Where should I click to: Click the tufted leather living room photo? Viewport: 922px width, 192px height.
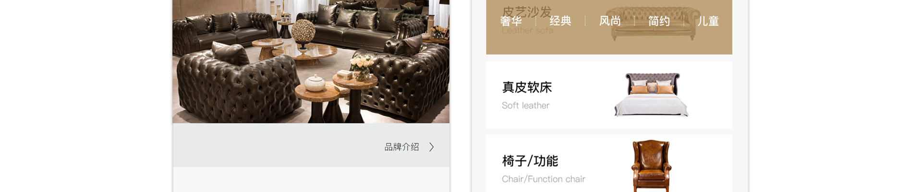pyautogui.click(x=311, y=61)
